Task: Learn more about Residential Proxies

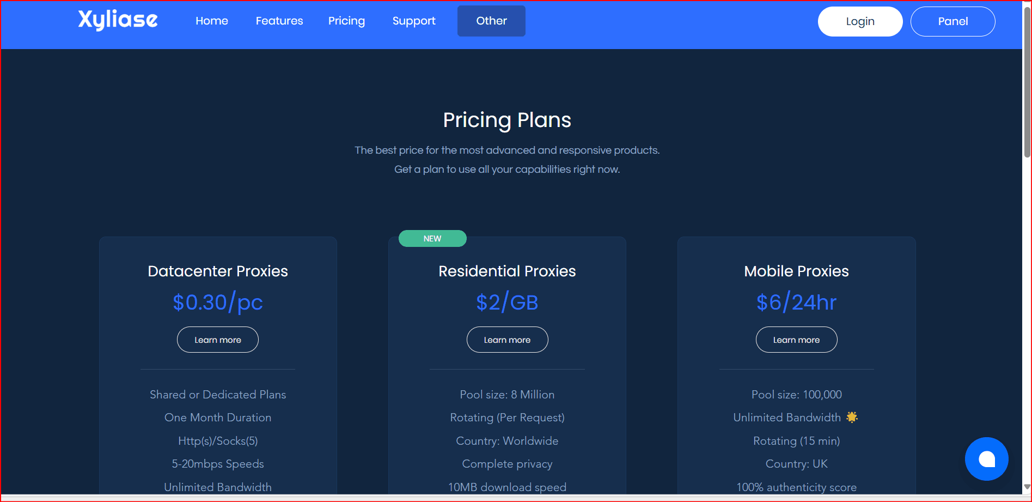Action: [x=507, y=340]
